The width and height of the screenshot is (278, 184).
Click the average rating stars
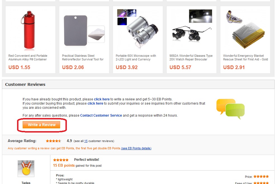(53, 141)
